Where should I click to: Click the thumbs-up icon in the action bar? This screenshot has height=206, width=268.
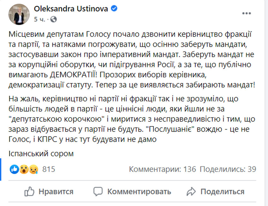click(29, 191)
